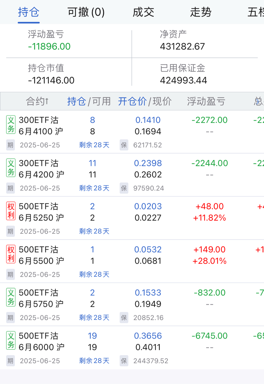Image resolution: width=264 pixels, height=384 pixels.
Task: Open the 500ETF沽 6月6000 沪 contract
Action: [41, 341]
